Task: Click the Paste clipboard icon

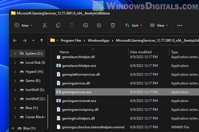Action: 72,25
